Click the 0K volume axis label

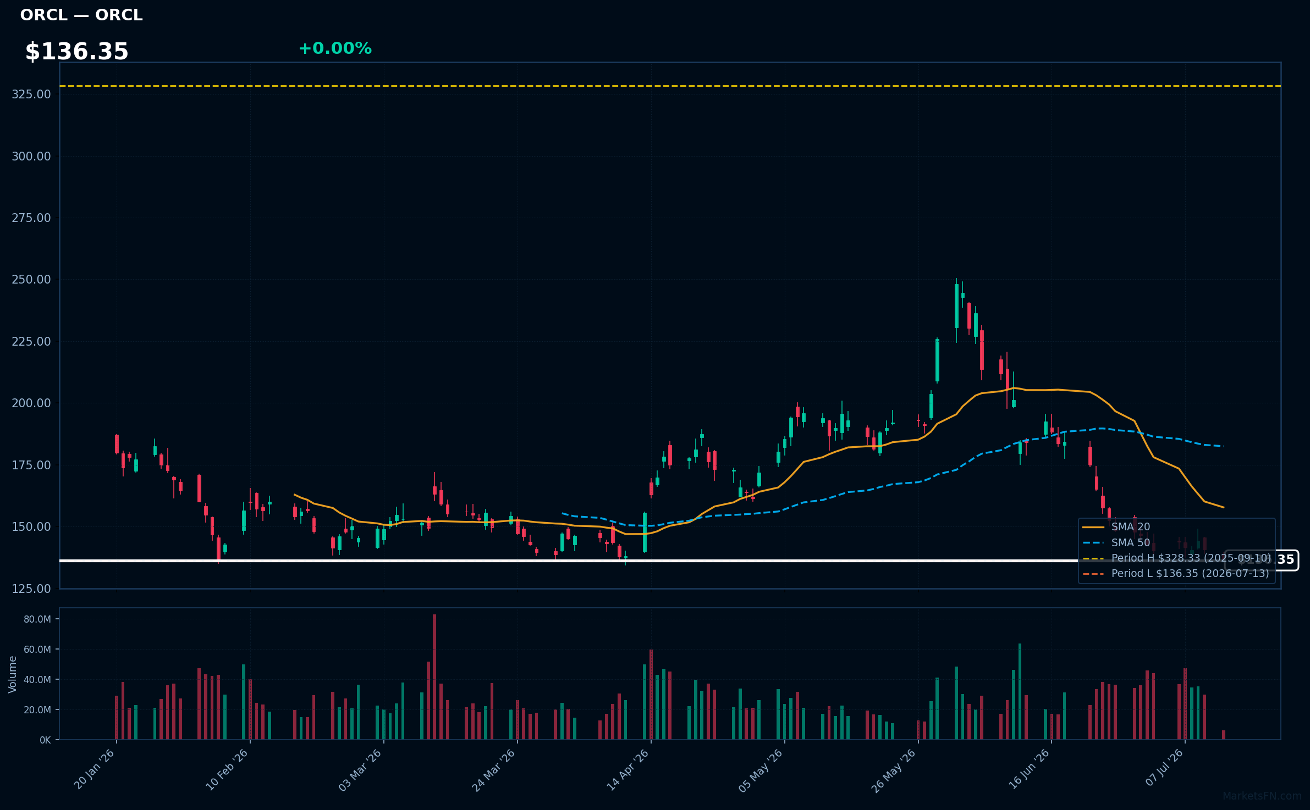pos(45,740)
